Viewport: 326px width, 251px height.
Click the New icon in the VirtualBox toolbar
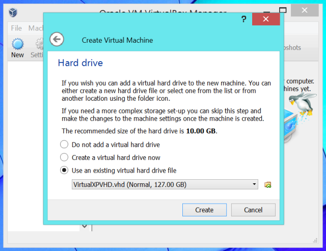(x=17, y=48)
